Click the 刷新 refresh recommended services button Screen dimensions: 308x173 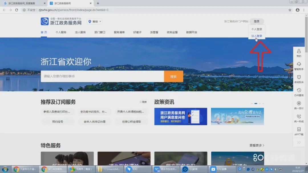click(143, 102)
